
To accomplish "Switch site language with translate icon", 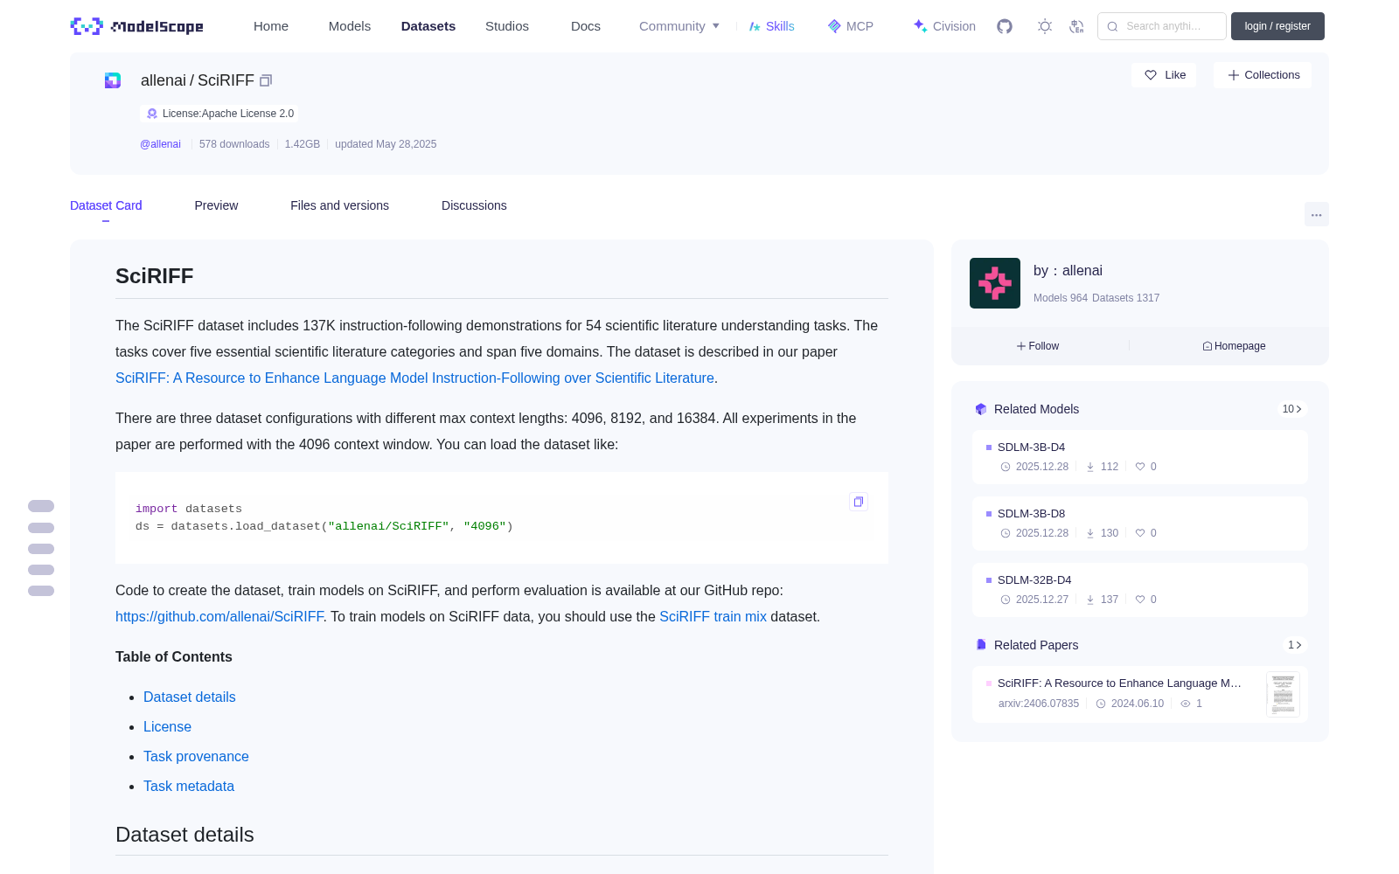I will click(1077, 26).
